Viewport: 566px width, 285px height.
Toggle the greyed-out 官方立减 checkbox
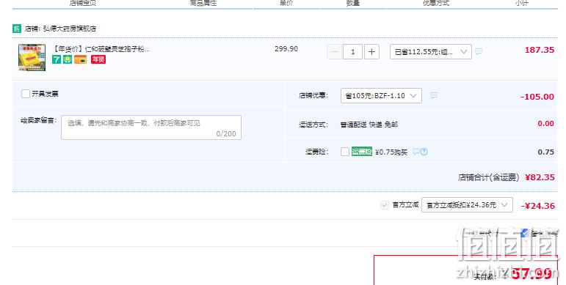click(385, 205)
